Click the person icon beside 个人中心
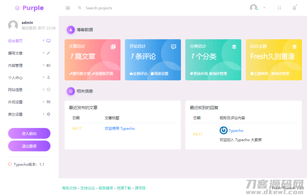Image resolution: width=307 pixels, height=196 pixels. [49, 77]
